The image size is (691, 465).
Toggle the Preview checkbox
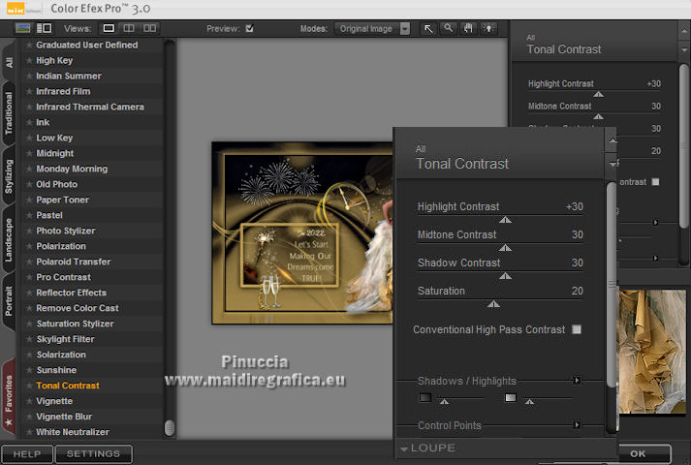point(249,29)
